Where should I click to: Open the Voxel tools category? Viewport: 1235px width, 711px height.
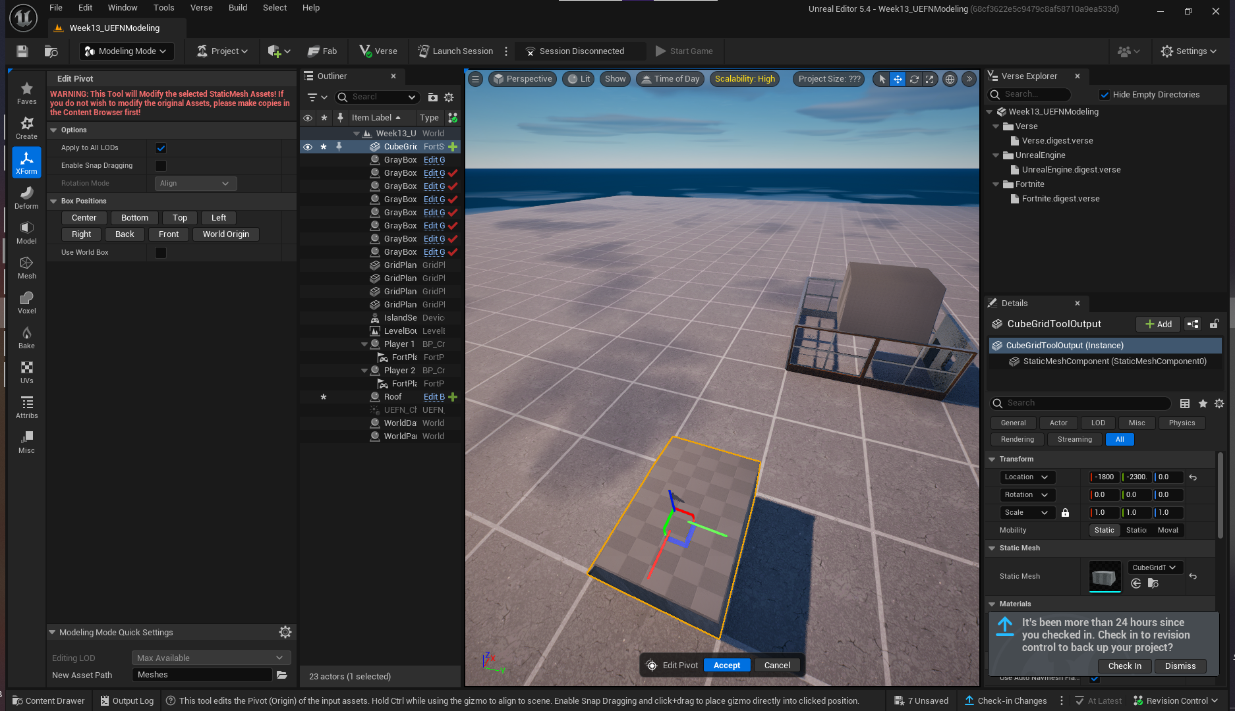26,302
